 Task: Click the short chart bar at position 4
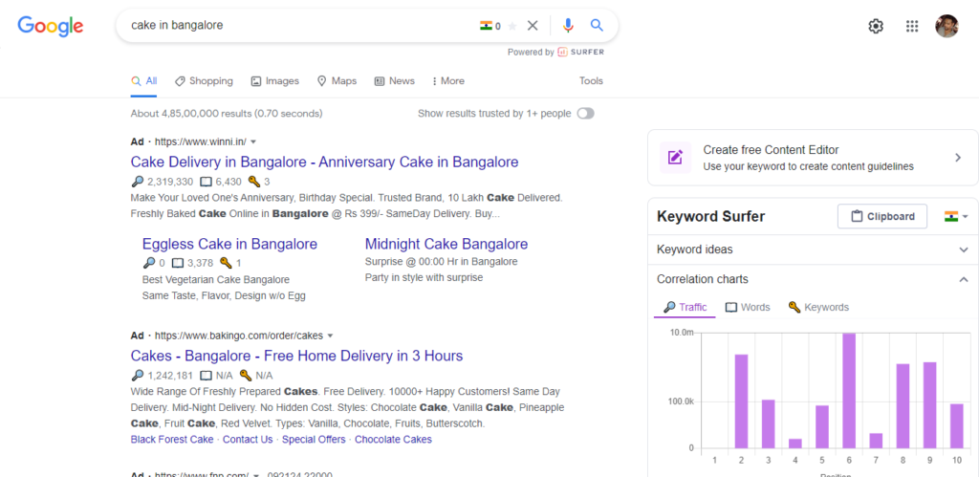(x=795, y=444)
